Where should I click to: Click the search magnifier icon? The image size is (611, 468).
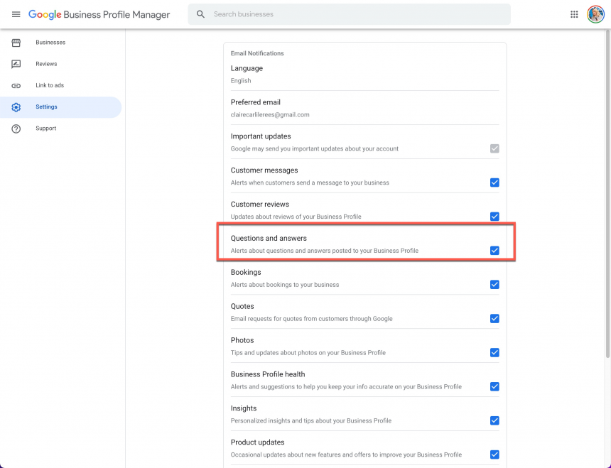[x=200, y=14]
